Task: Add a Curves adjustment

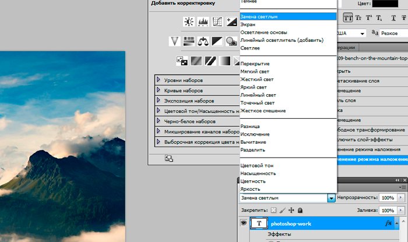Action: point(217,22)
